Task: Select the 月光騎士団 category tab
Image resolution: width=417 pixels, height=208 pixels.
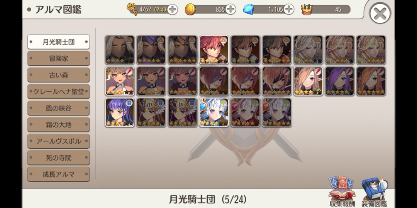Action: click(59, 42)
